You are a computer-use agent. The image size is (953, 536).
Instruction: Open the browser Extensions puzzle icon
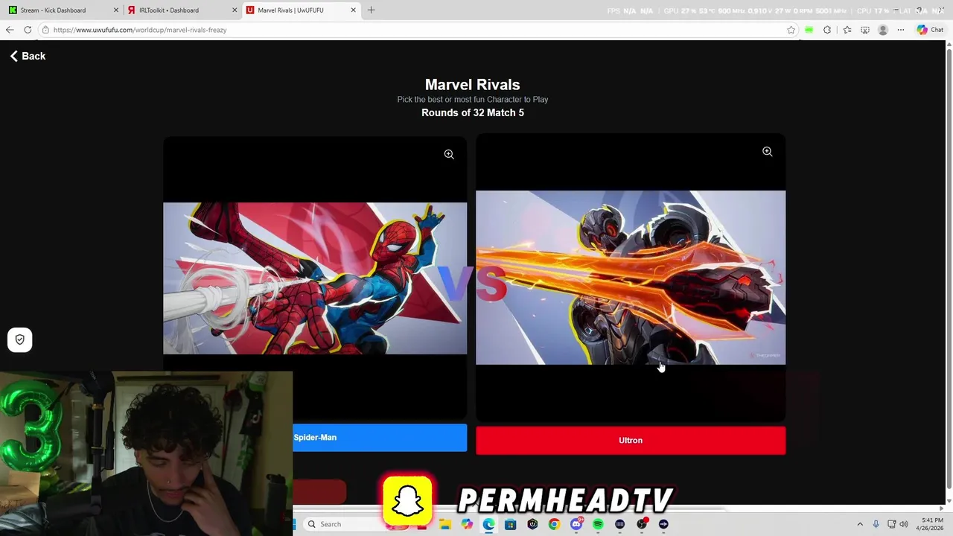click(x=827, y=30)
